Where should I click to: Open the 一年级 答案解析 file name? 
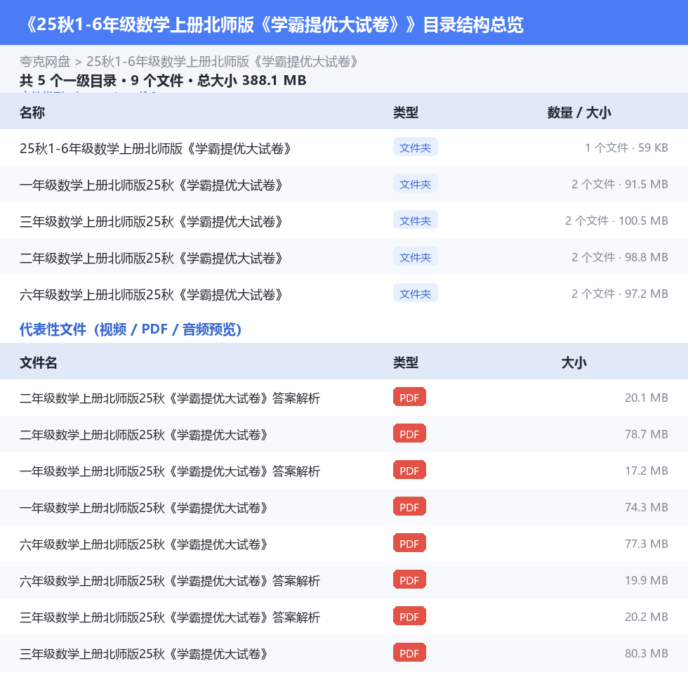coord(170,471)
